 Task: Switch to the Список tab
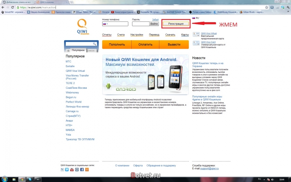[91, 51]
